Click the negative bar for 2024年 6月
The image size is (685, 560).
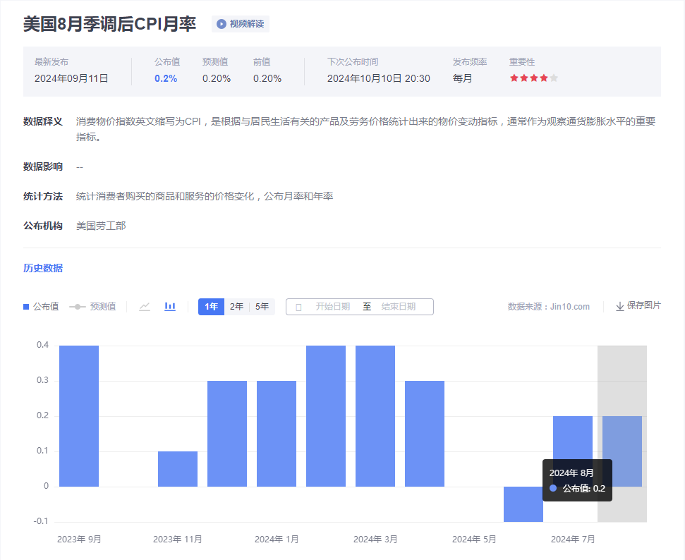tap(523, 504)
